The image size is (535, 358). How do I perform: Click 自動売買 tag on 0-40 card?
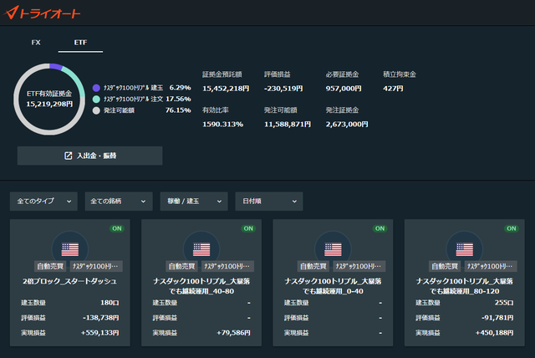(313, 266)
